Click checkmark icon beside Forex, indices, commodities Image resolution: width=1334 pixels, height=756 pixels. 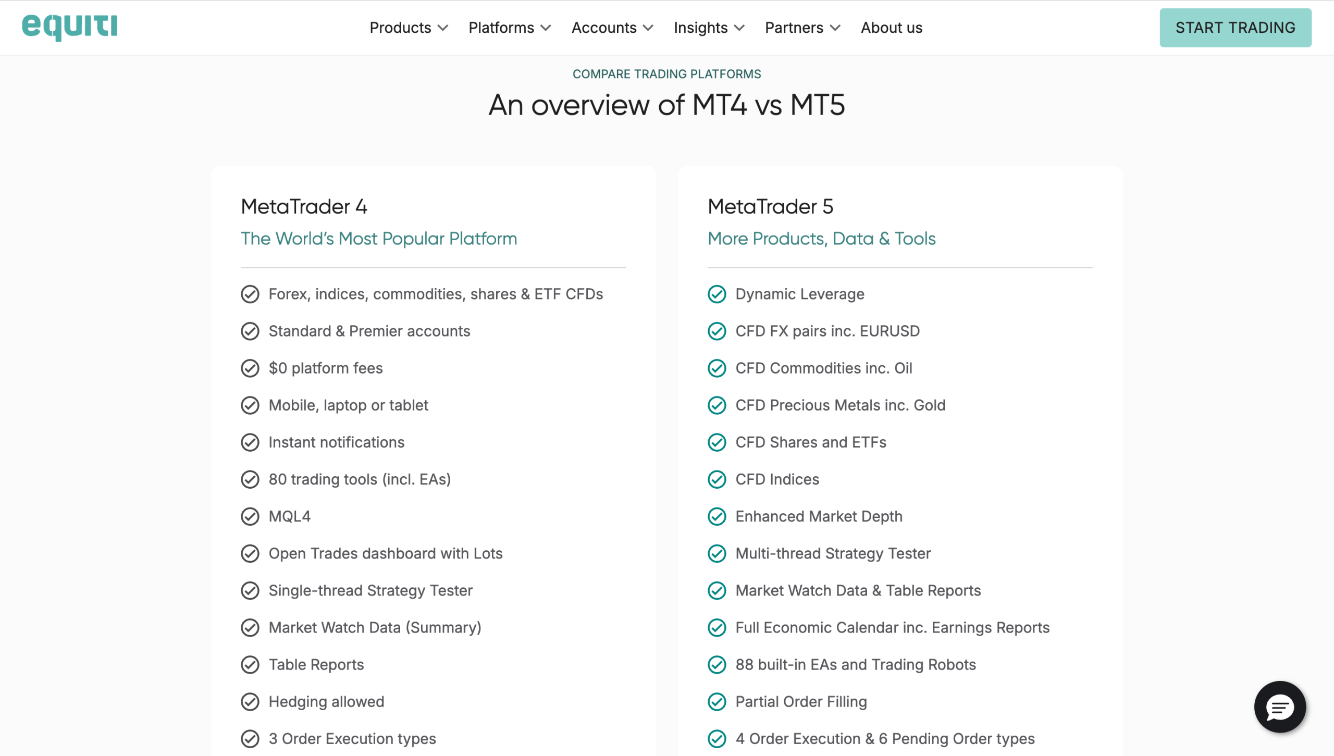250,294
